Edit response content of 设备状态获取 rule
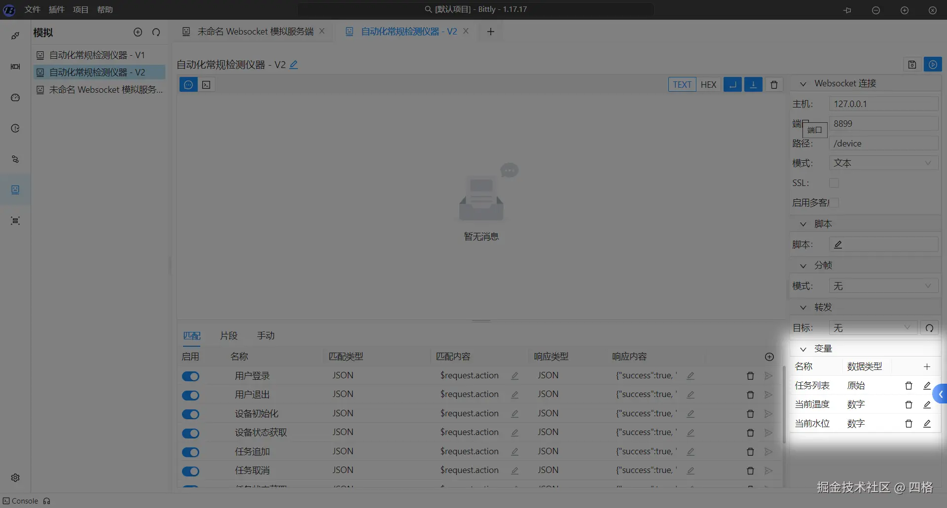This screenshot has height=508, width=947. [691, 433]
